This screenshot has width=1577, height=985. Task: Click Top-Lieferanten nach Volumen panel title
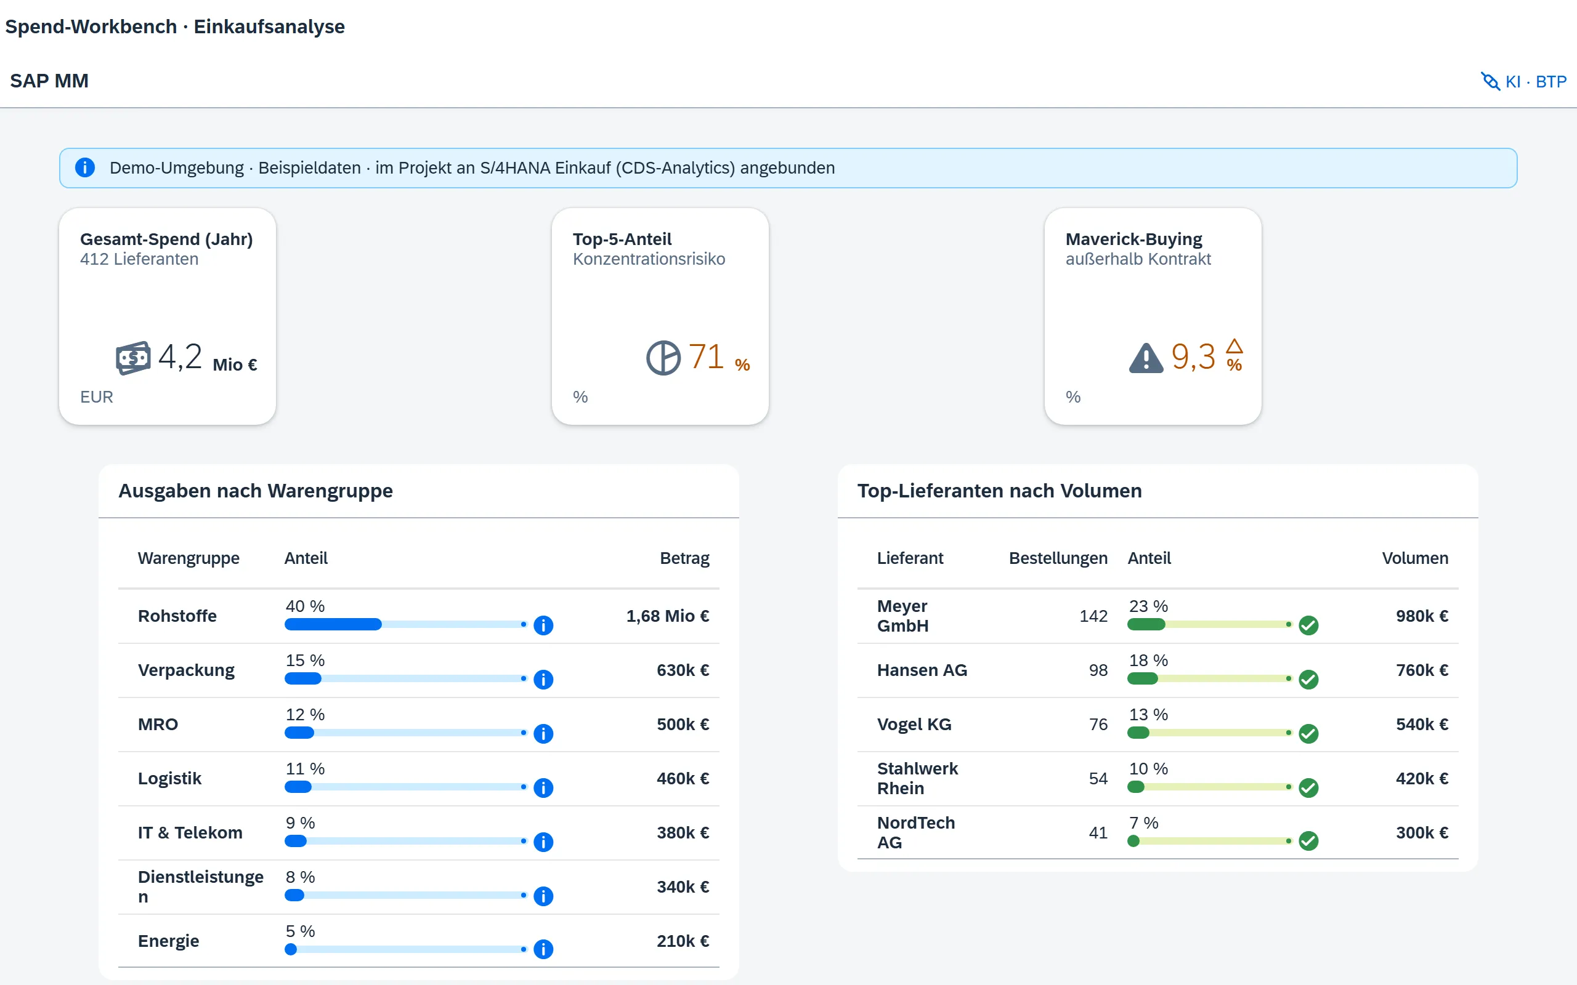(x=999, y=491)
